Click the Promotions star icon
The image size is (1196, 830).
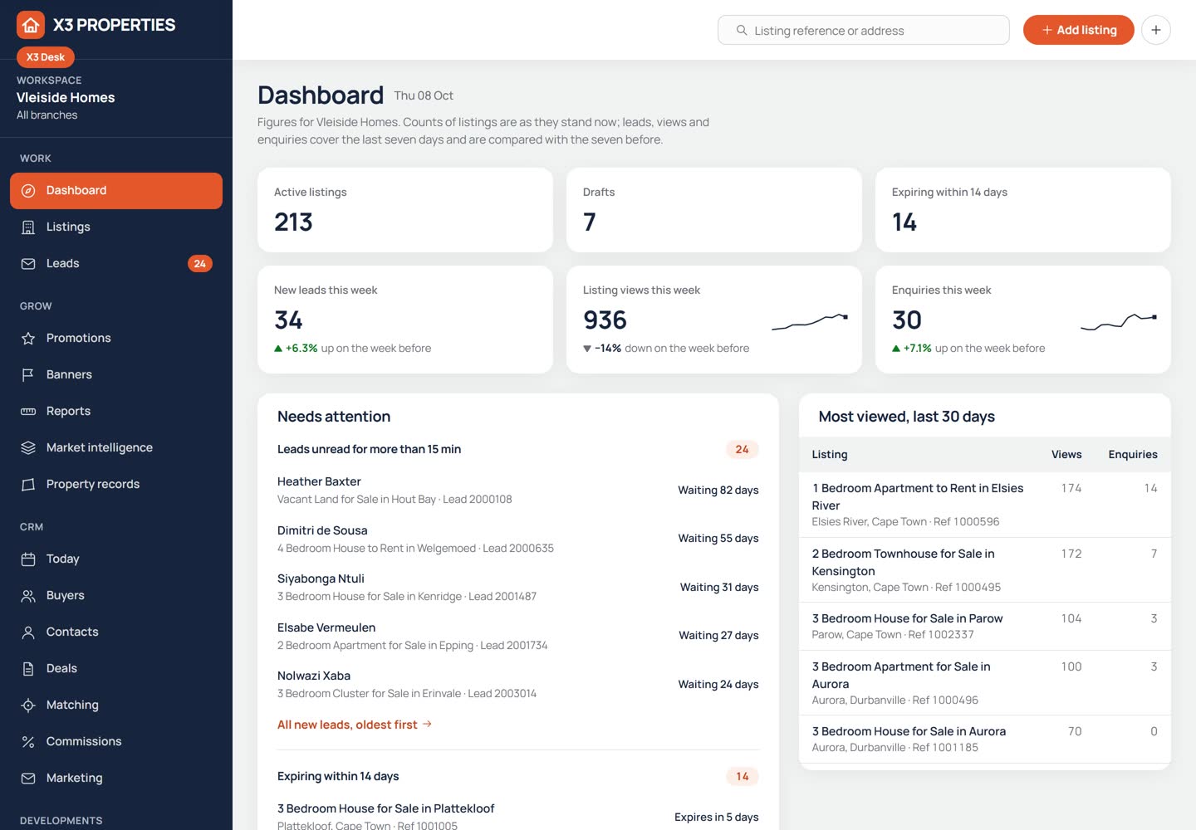point(28,339)
